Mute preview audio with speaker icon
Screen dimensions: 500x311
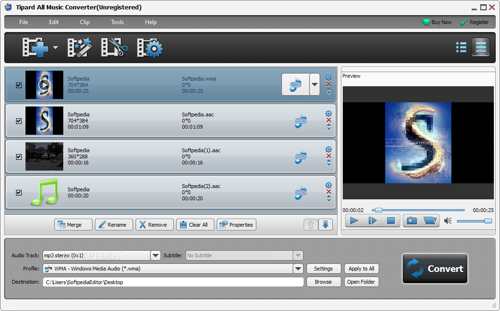coord(448,221)
